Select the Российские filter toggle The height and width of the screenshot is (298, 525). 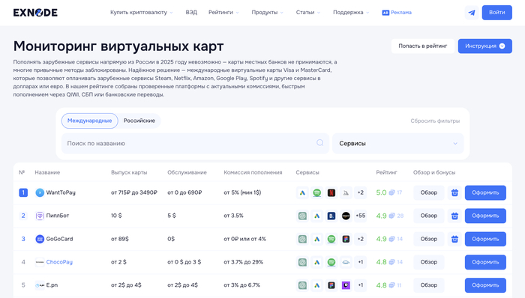click(x=139, y=121)
